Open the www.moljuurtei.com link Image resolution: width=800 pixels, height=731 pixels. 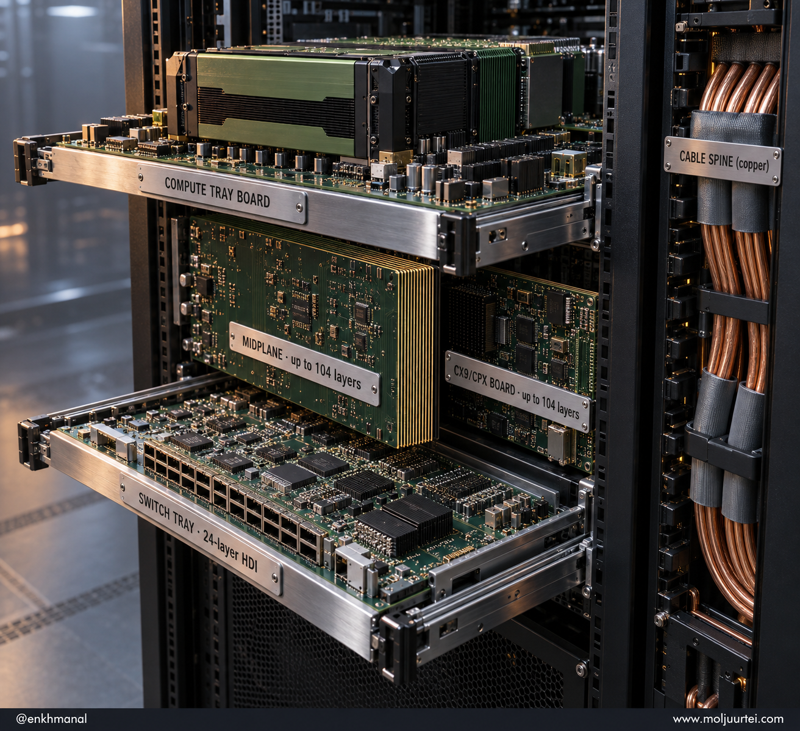pyautogui.click(x=728, y=719)
